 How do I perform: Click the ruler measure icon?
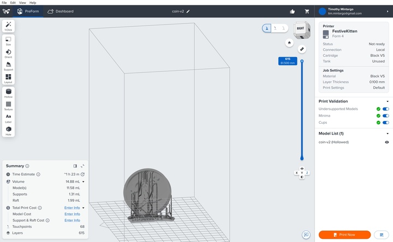click(302, 49)
